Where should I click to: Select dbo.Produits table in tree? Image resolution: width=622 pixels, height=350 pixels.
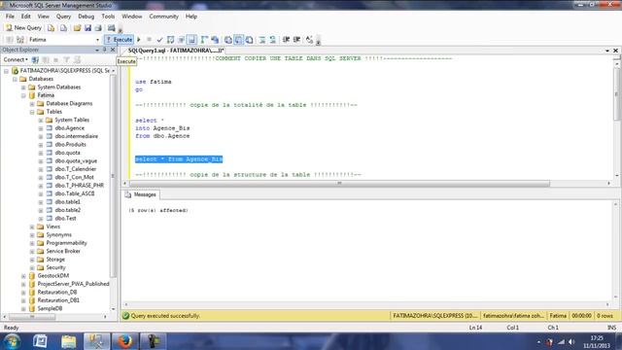click(70, 145)
